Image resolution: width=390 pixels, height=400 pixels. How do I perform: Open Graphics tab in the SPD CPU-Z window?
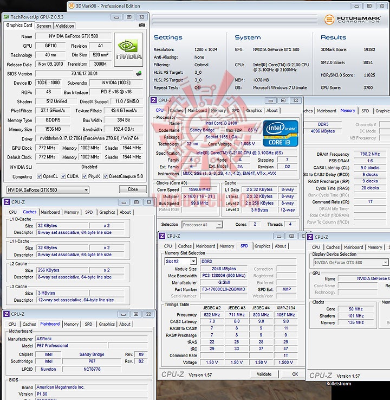point(262,246)
